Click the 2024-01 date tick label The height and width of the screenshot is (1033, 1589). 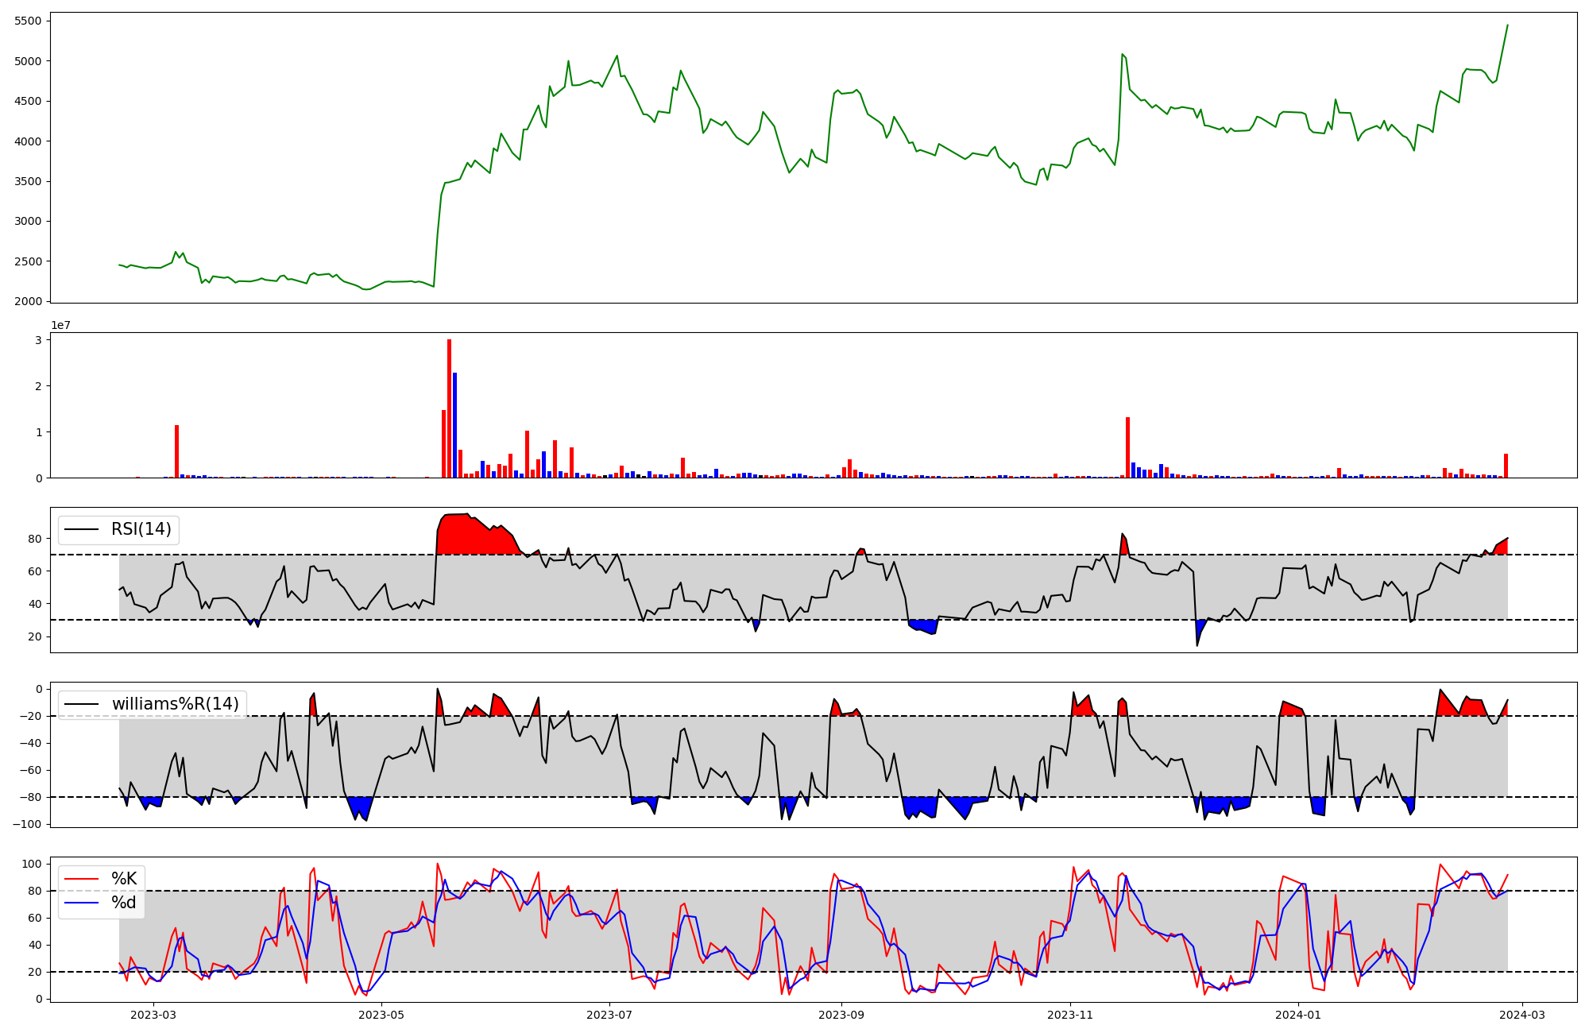1298,1015
